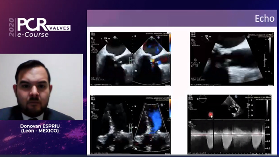Select the bottom-left blue flow echo image
279x157 pixels.
pyautogui.click(x=130, y=125)
